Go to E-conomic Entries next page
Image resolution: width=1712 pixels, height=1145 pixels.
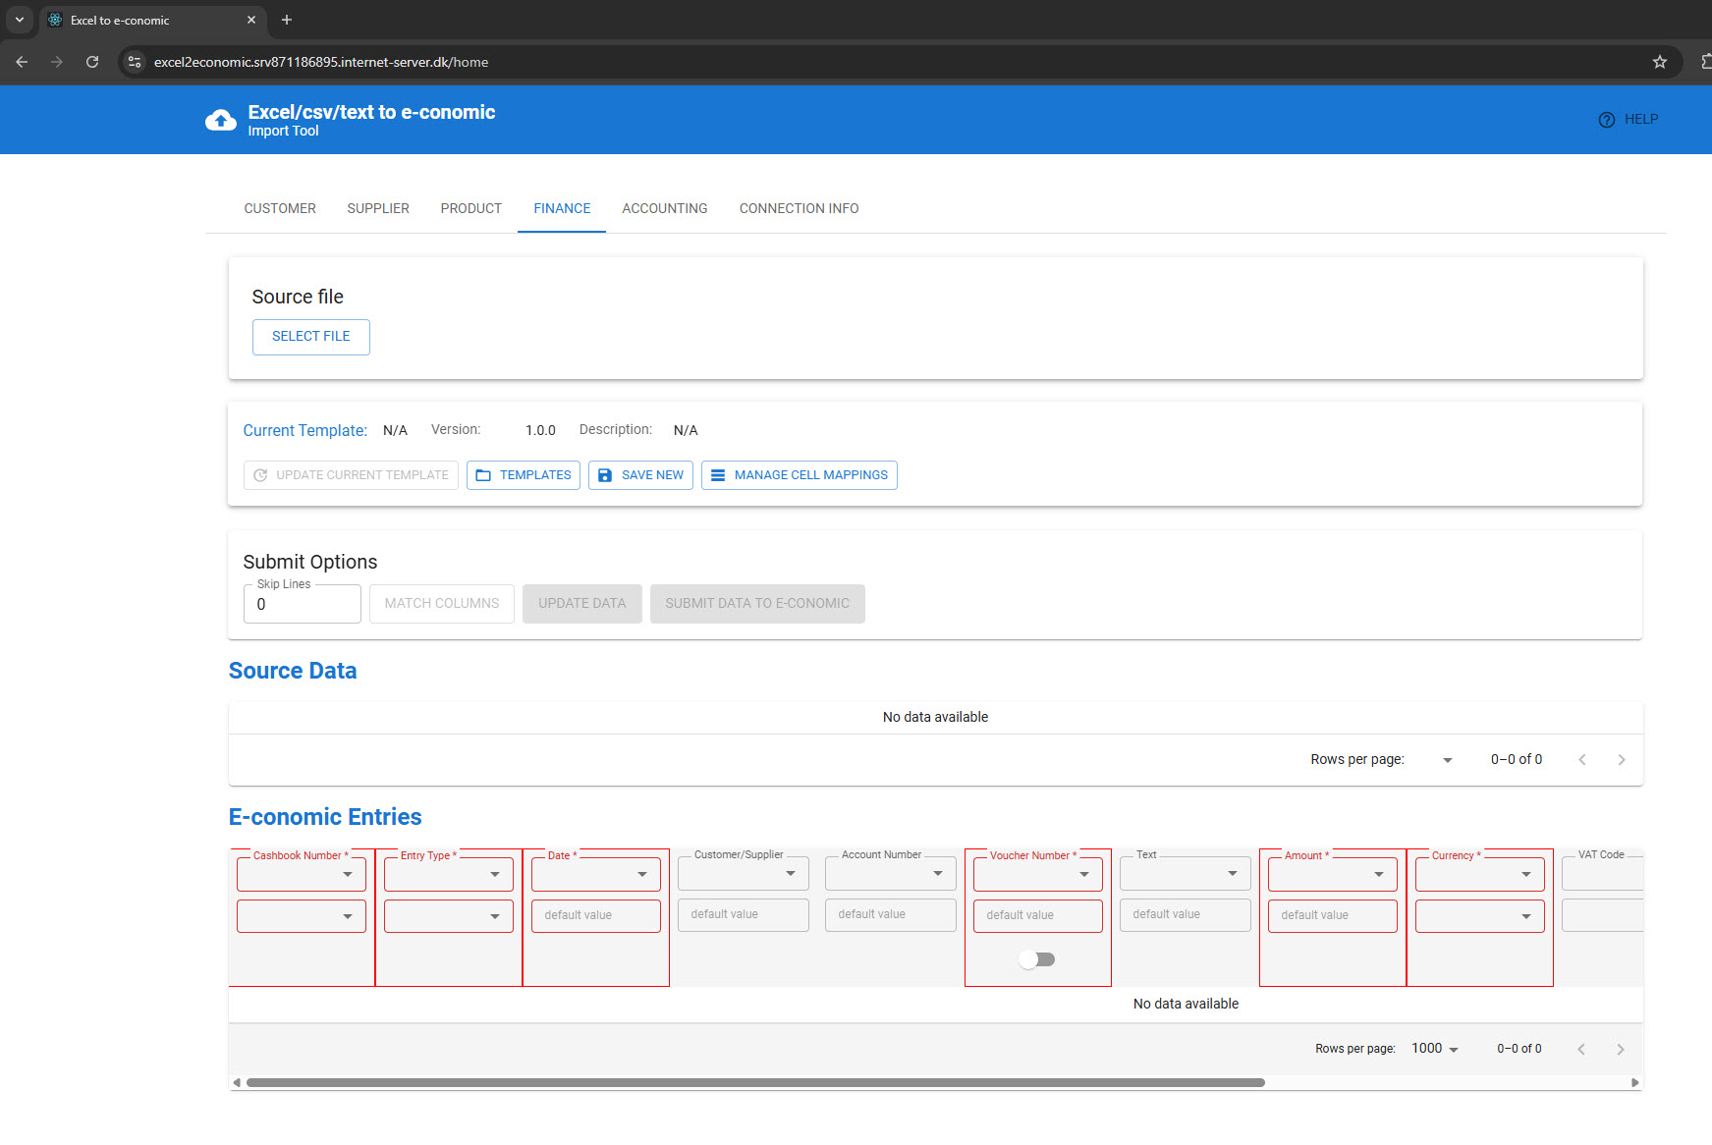pyautogui.click(x=1621, y=1050)
